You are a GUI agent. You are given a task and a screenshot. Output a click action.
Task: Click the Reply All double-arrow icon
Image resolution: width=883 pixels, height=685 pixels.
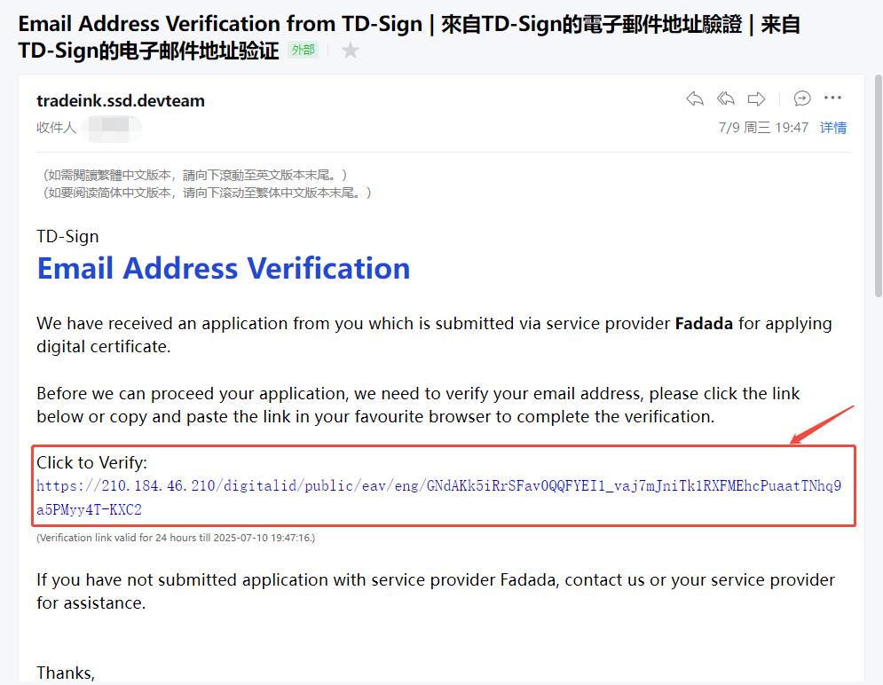click(x=726, y=98)
